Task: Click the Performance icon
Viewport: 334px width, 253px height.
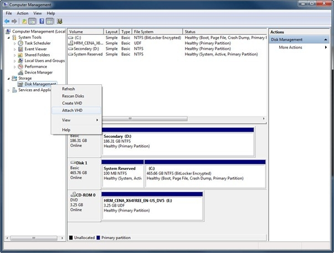Action: pyautogui.click(x=20, y=66)
